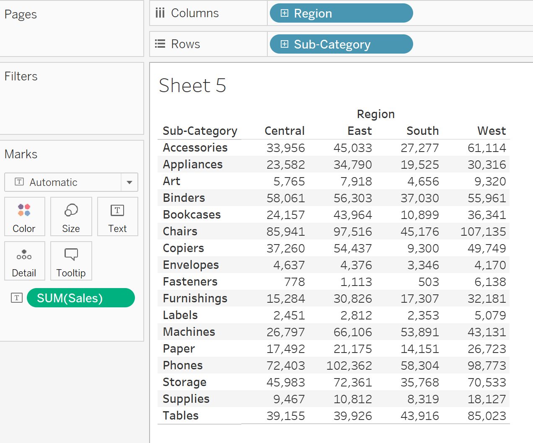Click the Sub-Category field header label
533x443 pixels.
pos(200,131)
